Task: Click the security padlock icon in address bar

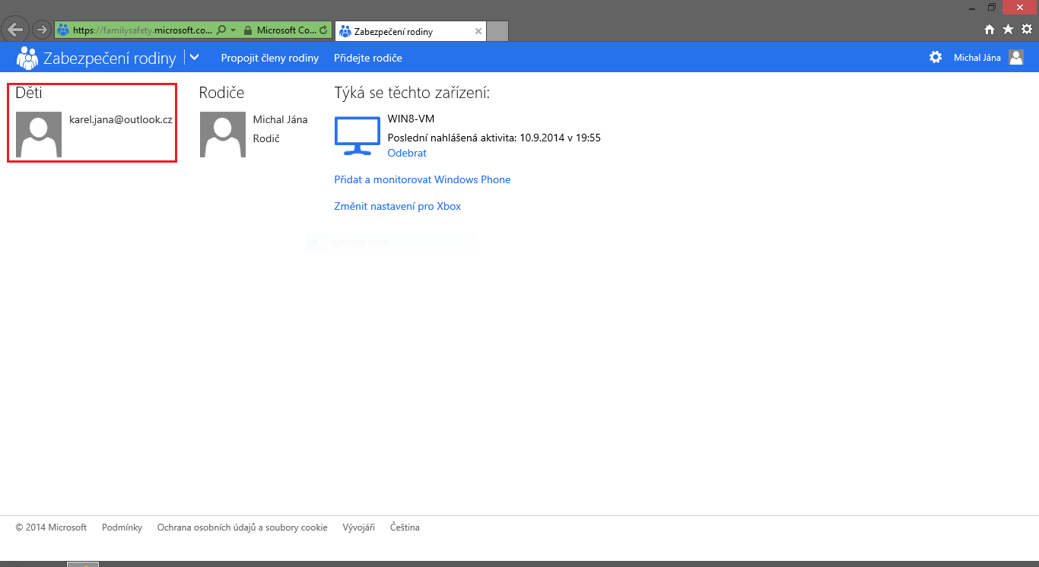Action: [247, 30]
